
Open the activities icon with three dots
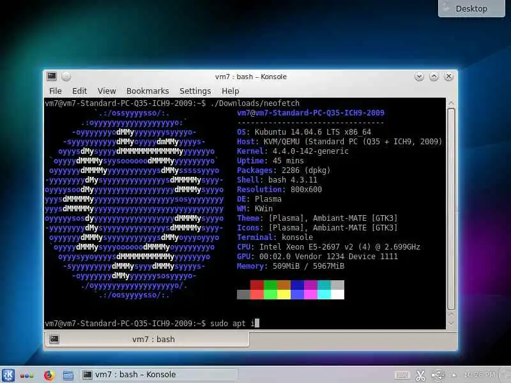point(27,375)
